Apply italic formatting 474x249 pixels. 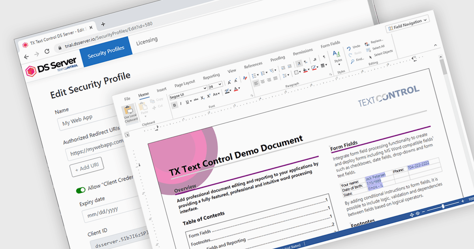point(181,104)
